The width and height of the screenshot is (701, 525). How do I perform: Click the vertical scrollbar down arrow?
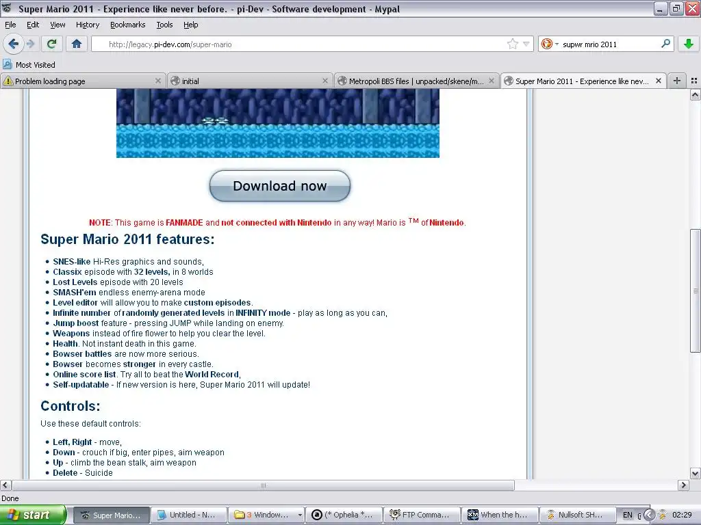point(695,474)
